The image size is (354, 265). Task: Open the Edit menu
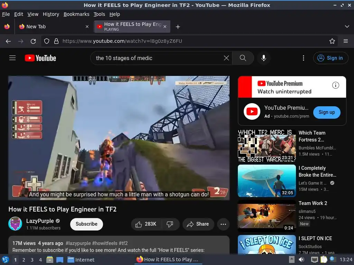(x=19, y=14)
